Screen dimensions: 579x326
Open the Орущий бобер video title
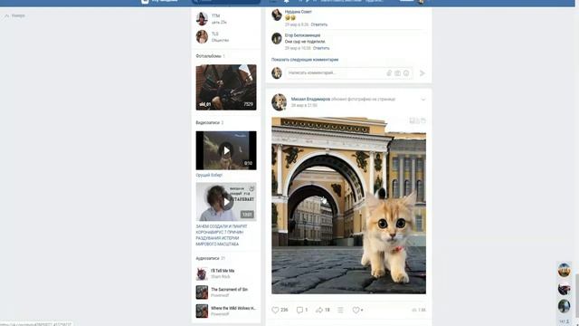[x=209, y=175]
